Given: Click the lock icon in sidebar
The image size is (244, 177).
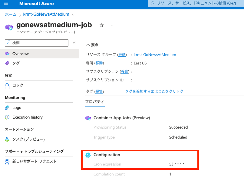Looking at the screenshot, I should (x=7, y=86).
